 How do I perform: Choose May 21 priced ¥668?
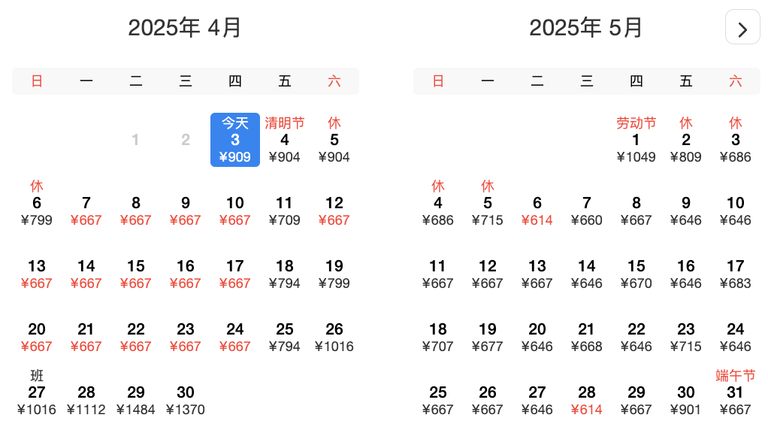[587, 338]
